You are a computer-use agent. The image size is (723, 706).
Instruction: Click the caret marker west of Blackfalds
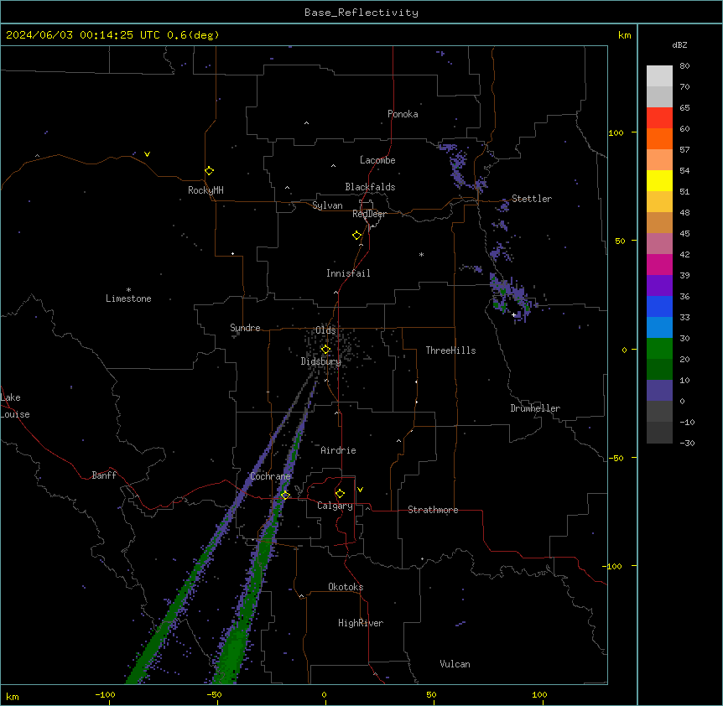pyautogui.click(x=287, y=188)
